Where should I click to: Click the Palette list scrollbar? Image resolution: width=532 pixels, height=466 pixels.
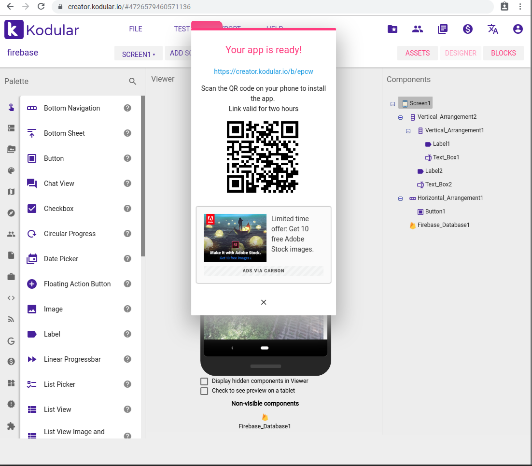(x=143, y=176)
